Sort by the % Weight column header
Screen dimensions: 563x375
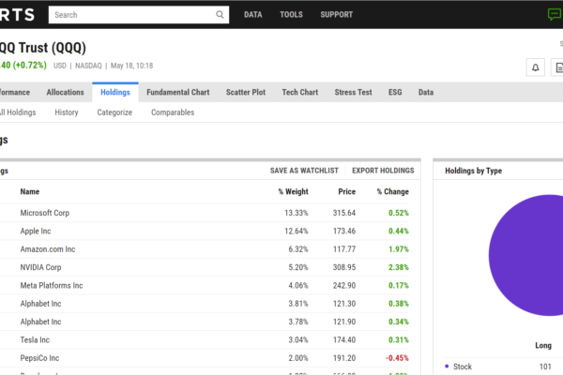293,191
